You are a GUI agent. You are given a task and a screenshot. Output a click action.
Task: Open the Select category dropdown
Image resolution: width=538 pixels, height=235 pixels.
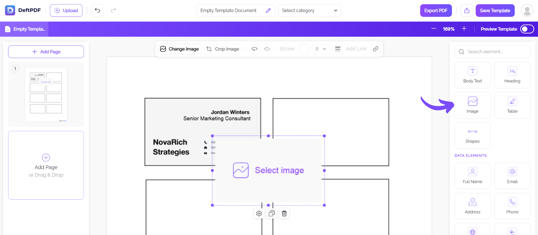(310, 10)
